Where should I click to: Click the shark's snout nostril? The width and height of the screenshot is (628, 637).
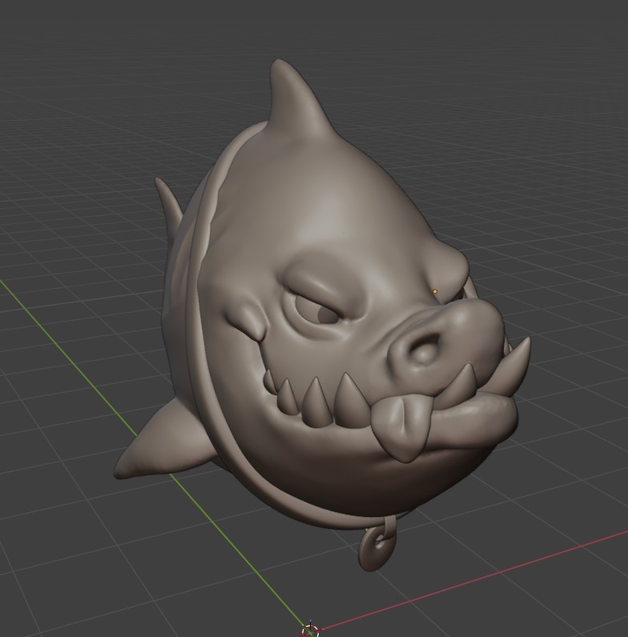(x=425, y=350)
